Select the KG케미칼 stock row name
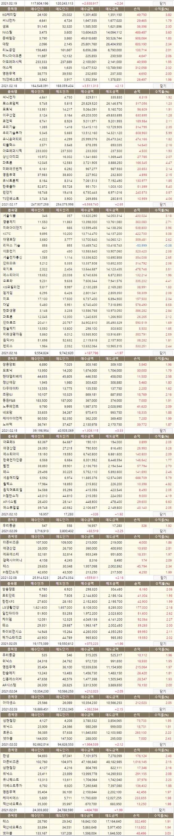The width and height of the screenshot is (174, 836). (x=9, y=15)
